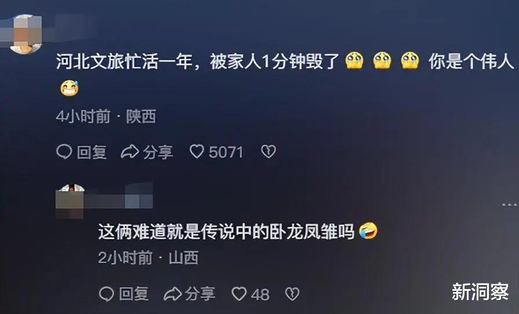
Task: Click the reply bubble icon on 山西 comment
Action: (x=107, y=294)
